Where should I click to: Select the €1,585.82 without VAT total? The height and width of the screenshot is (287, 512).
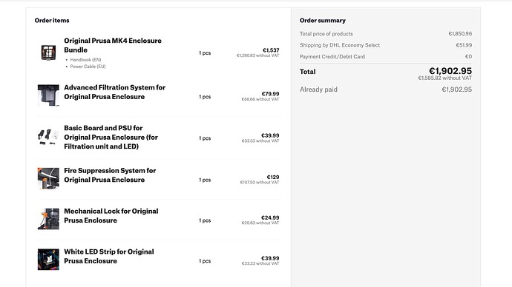click(445, 78)
